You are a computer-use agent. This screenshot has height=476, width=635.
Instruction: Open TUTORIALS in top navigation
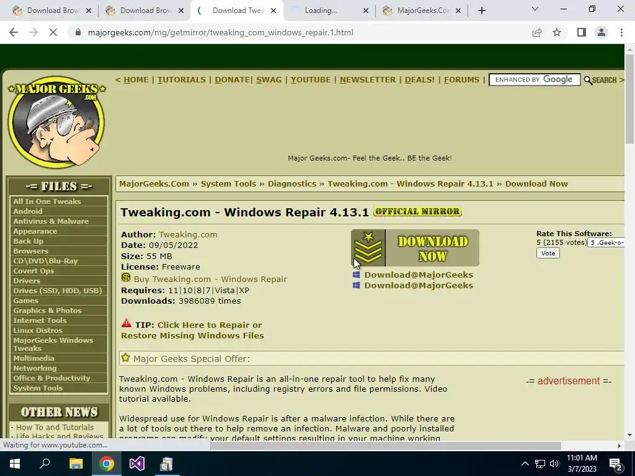coord(182,80)
